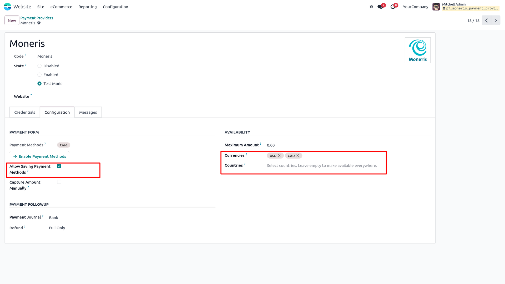Image resolution: width=505 pixels, height=284 pixels.
Task: Click the Moneris provider logo image
Action: pos(418,50)
